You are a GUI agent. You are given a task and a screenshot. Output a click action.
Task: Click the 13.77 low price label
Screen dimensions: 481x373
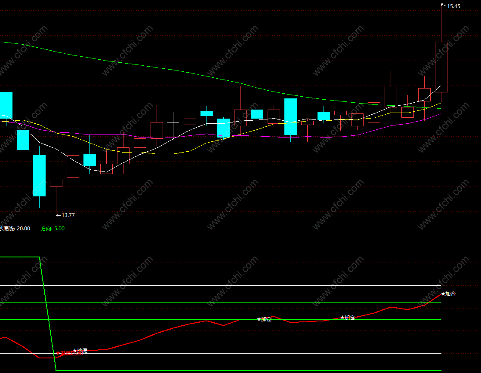point(68,215)
